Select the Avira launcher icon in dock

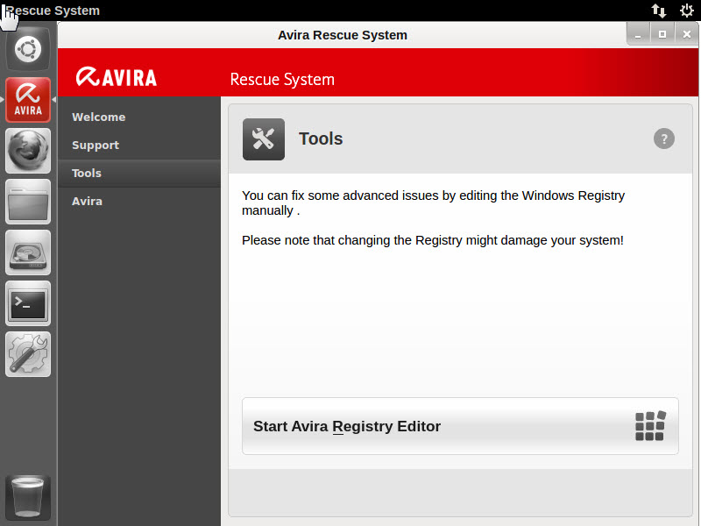(28, 99)
